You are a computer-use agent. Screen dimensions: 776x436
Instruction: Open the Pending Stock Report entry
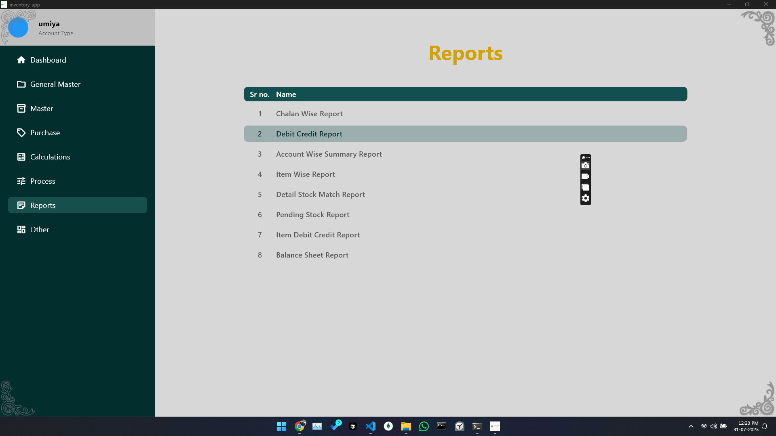click(312, 215)
